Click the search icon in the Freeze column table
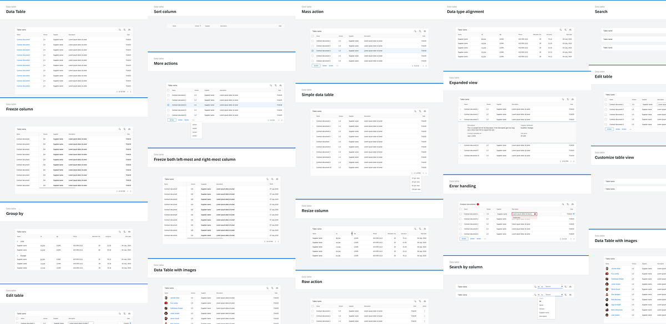Screen dimensions: 666x324 pyautogui.click(x=120, y=129)
